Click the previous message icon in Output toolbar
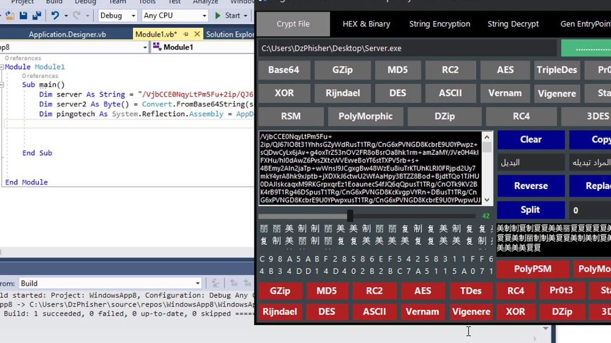This screenshot has height=343, width=611. (234, 283)
